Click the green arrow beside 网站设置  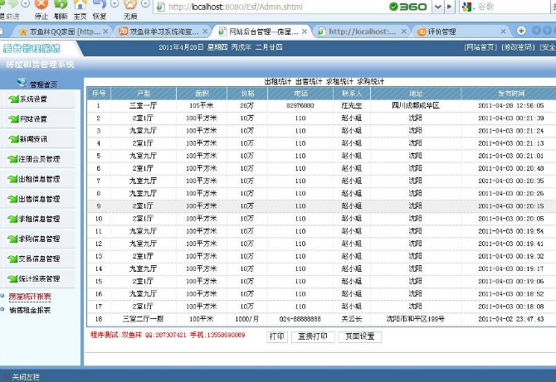point(14,119)
